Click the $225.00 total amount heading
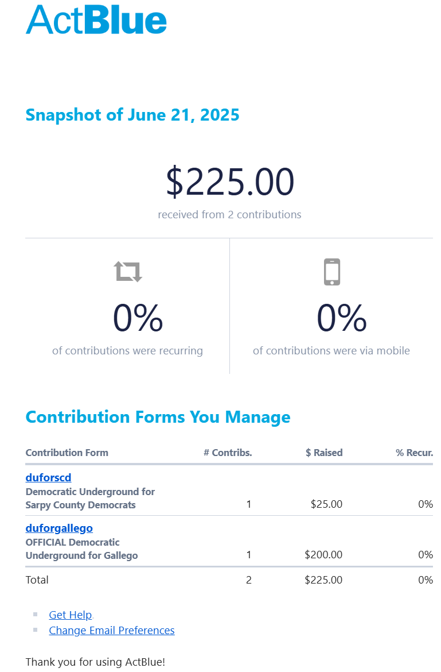This screenshot has width=441, height=672. point(229,181)
